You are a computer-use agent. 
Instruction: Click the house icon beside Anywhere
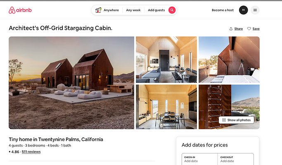click(98, 10)
